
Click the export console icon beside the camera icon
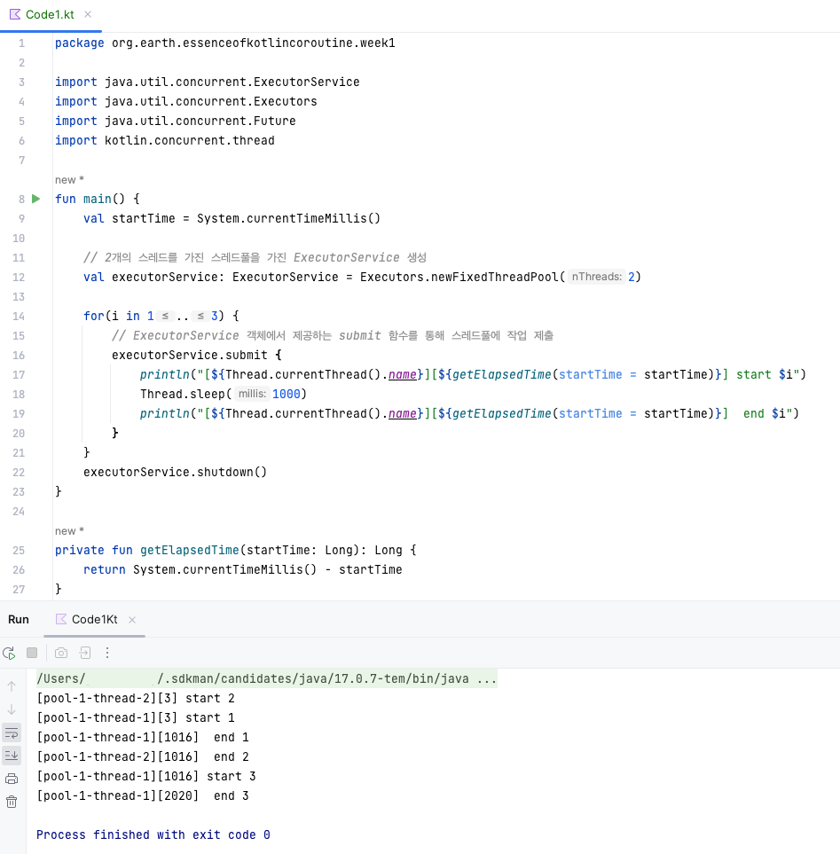83,652
